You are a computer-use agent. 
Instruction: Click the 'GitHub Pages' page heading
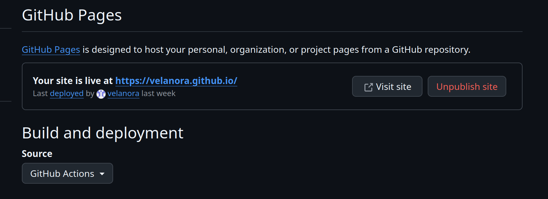(x=72, y=15)
